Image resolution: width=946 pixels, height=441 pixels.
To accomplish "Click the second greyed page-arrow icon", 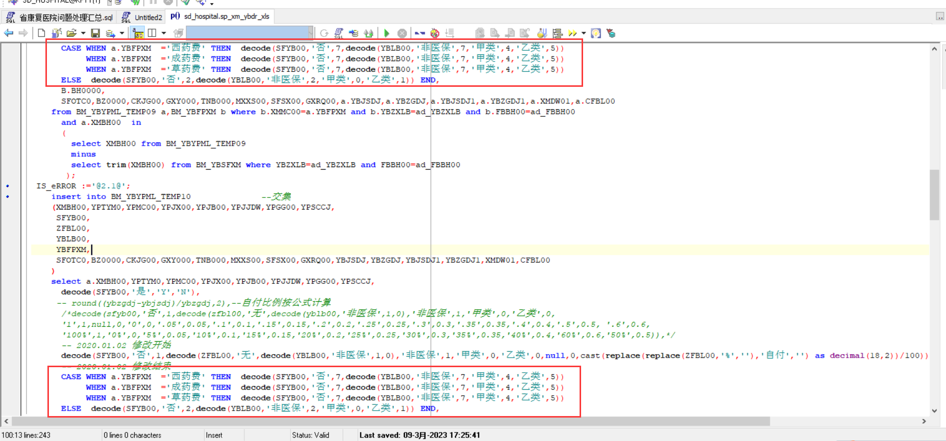I will (x=495, y=33).
